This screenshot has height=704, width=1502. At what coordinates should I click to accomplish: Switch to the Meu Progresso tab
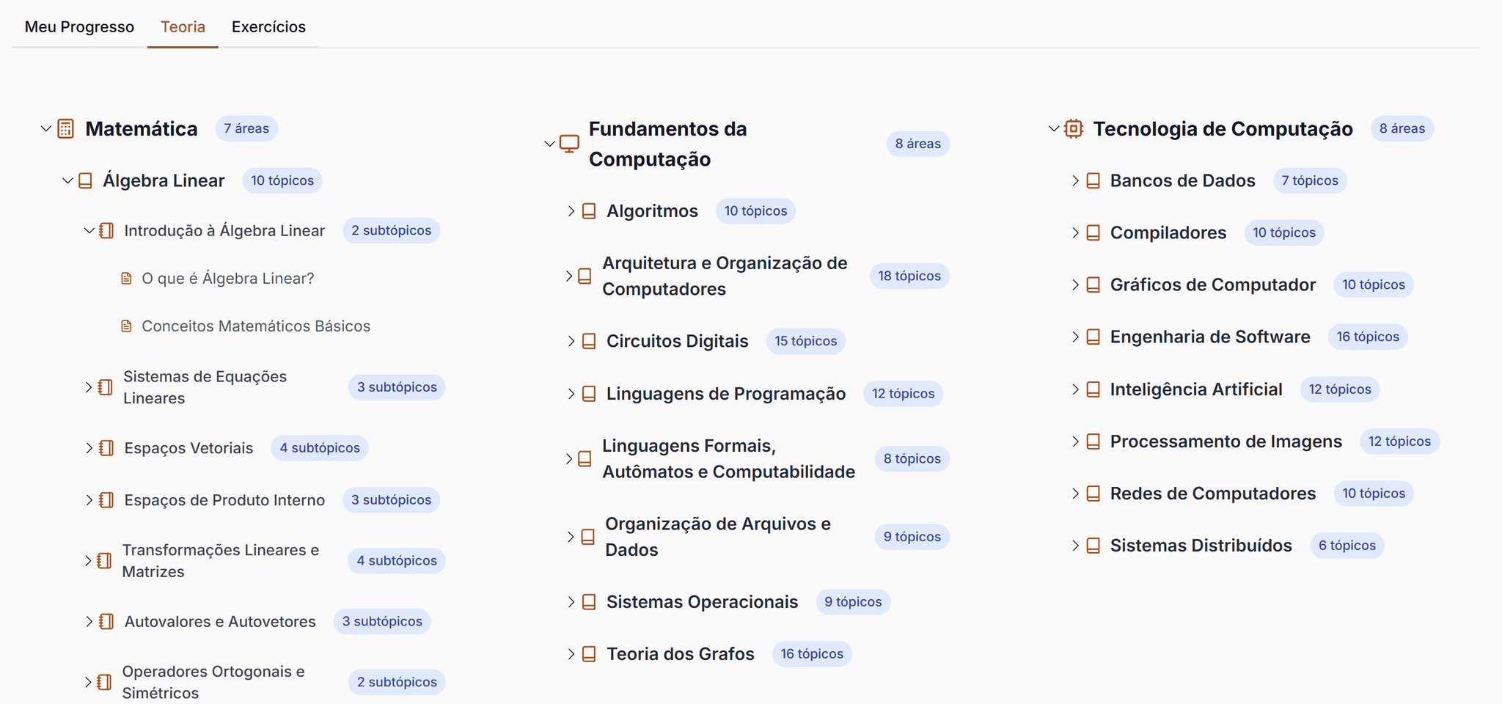(x=79, y=27)
